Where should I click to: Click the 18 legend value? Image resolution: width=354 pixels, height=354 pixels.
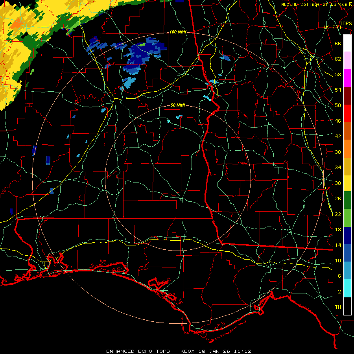pos(338,230)
